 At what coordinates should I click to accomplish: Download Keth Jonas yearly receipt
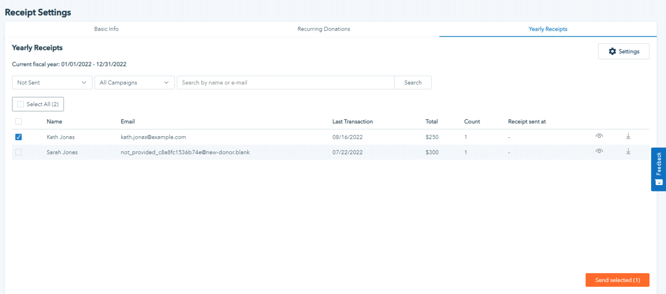click(x=628, y=136)
